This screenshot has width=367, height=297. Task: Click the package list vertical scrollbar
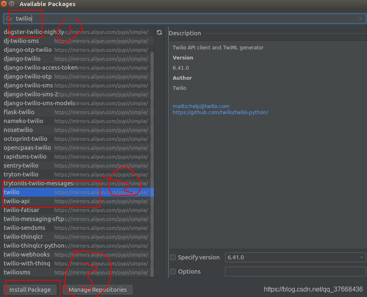152,163
